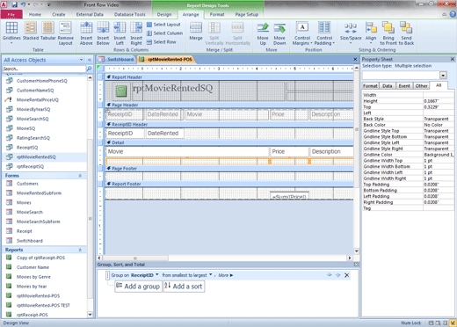Select MovieSearchSubform form
This screenshot has width=457, height=327.
point(38,222)
